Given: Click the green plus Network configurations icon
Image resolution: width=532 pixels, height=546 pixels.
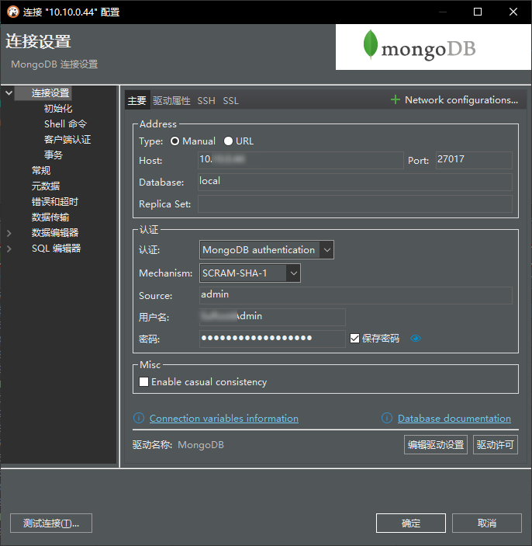Looking at the screenshot, I should point(396,100).
